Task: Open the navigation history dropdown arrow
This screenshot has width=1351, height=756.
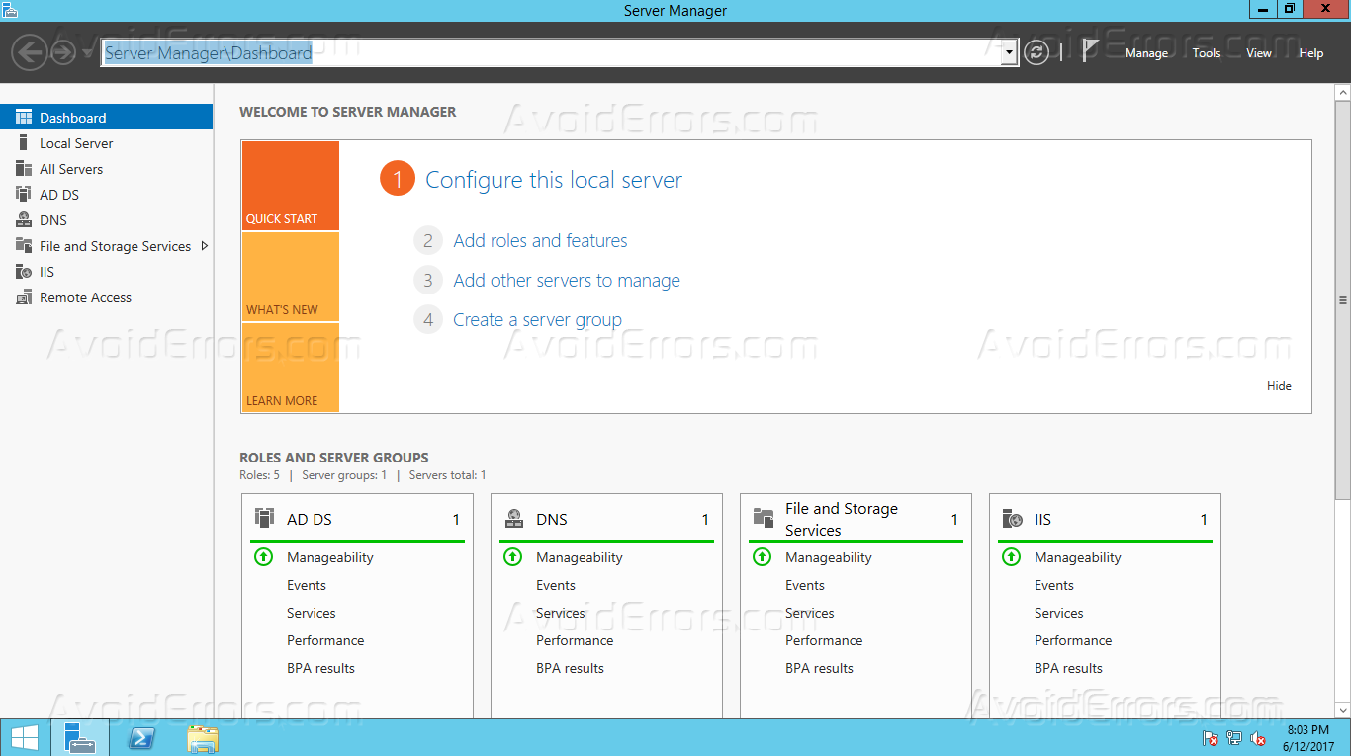Action: click(x=87, y=53)
